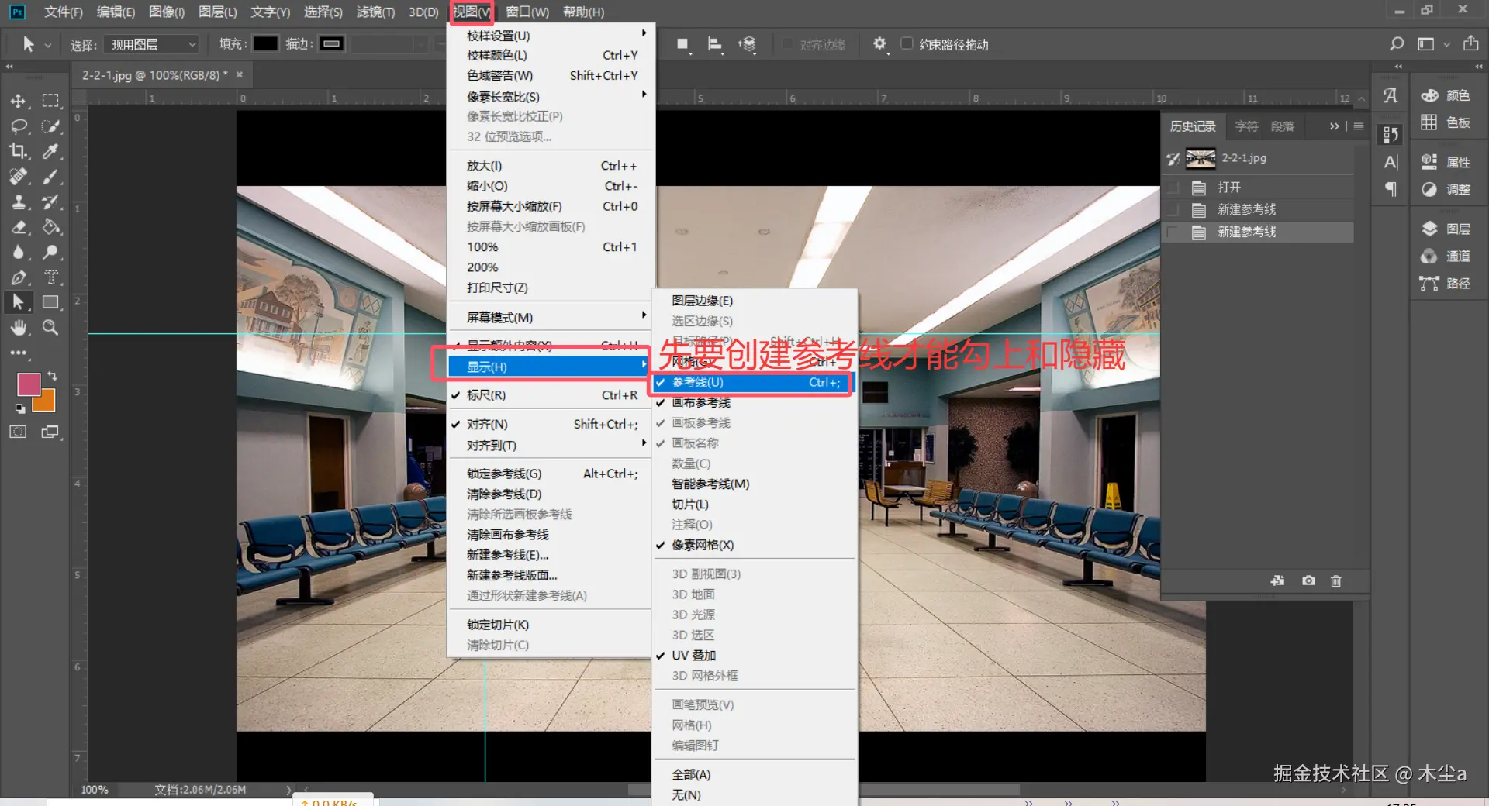Toggle 对齐(N) snapping
The image size is (1489, 806).
click(x=549, y=424)
